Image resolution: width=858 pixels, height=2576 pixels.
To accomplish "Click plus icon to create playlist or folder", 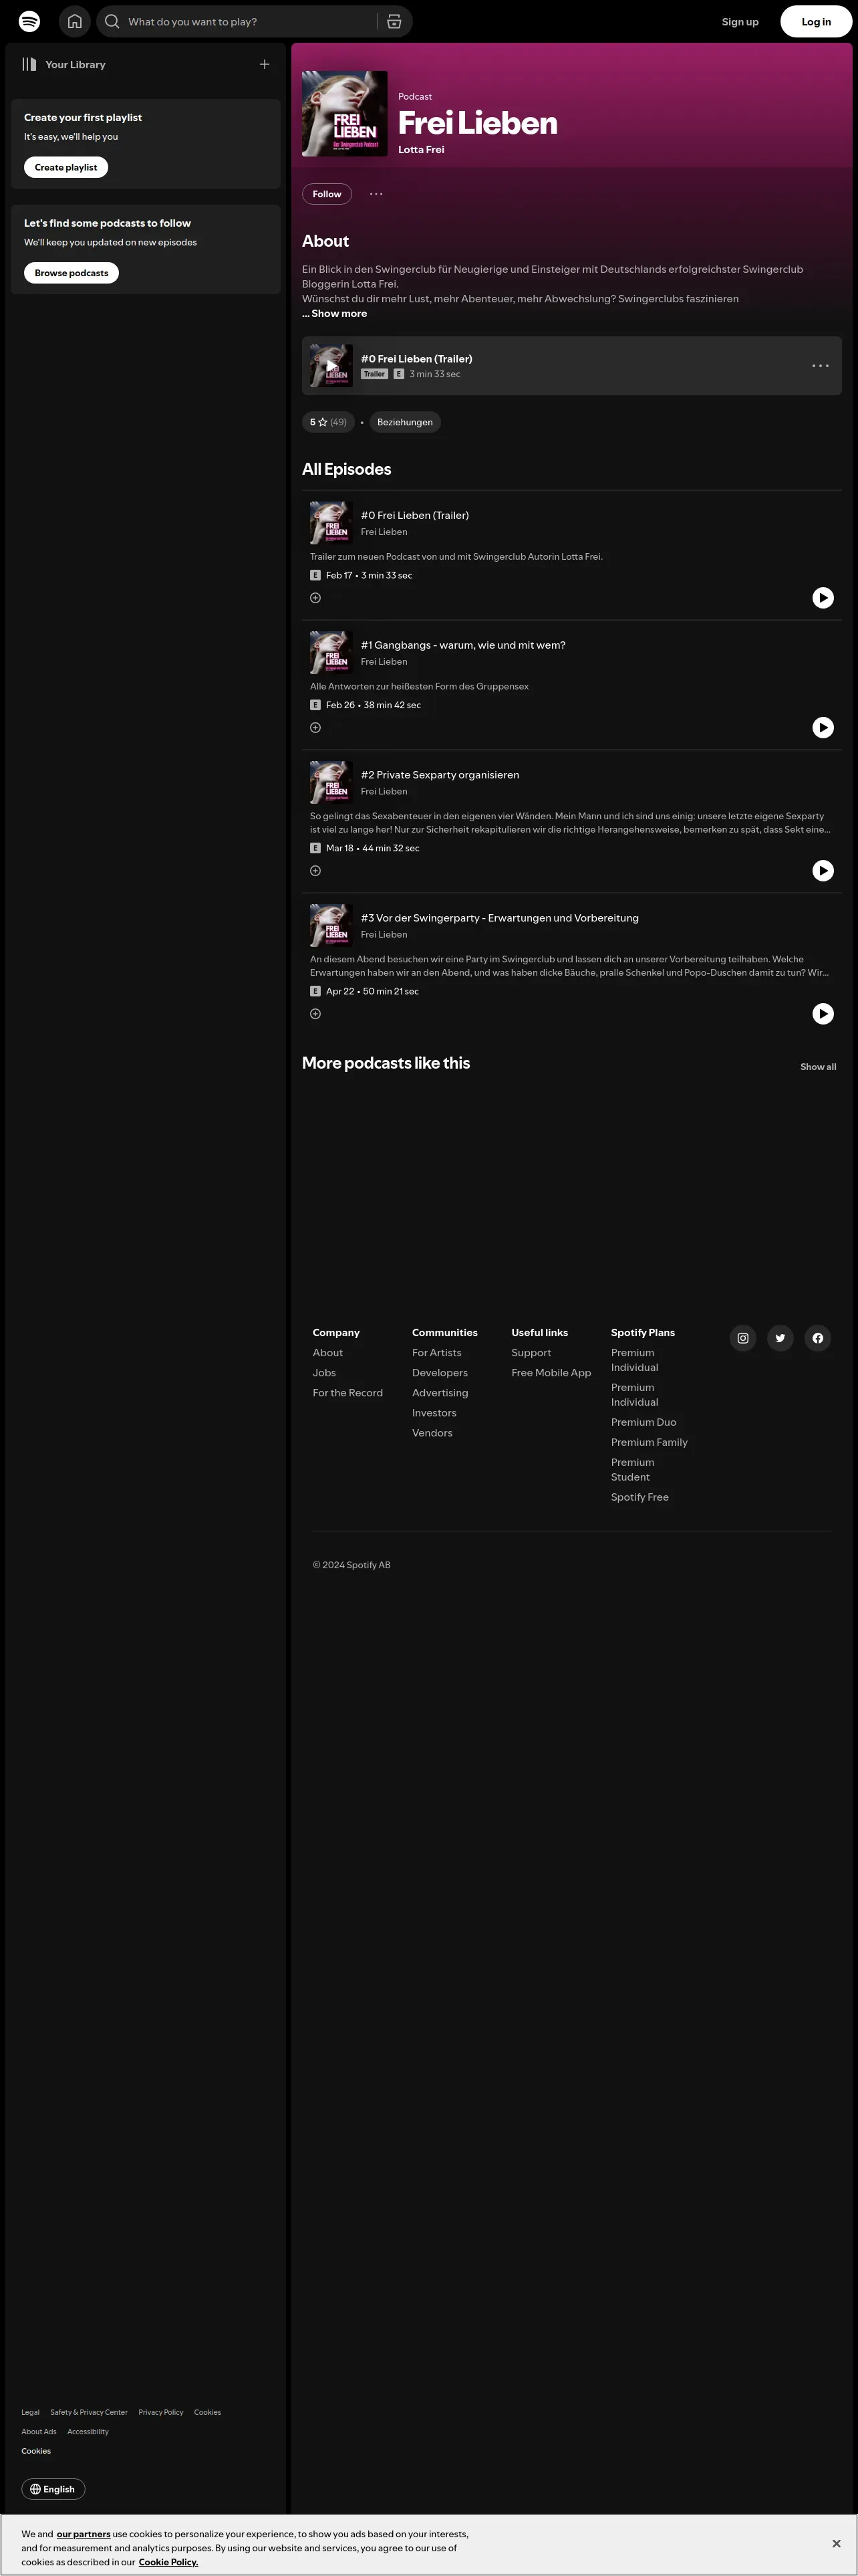I will coord(265,64).
